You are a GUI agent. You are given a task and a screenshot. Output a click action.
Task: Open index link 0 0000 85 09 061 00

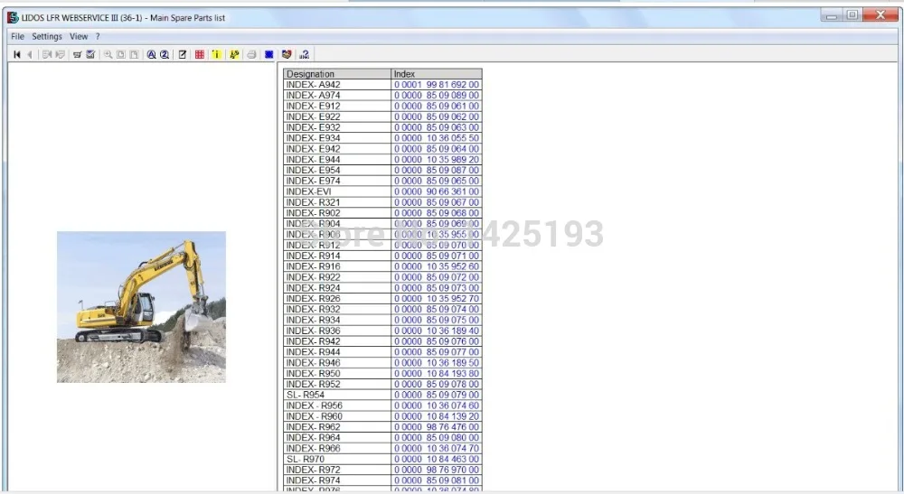[x=437, y=106]
